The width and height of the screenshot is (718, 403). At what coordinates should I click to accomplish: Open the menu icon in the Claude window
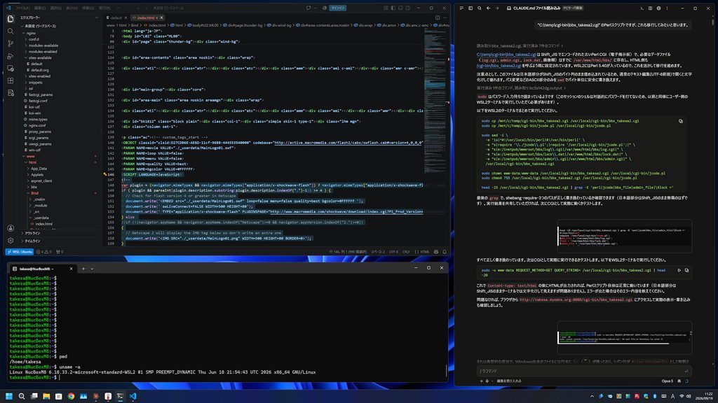[x=461, y=8]
